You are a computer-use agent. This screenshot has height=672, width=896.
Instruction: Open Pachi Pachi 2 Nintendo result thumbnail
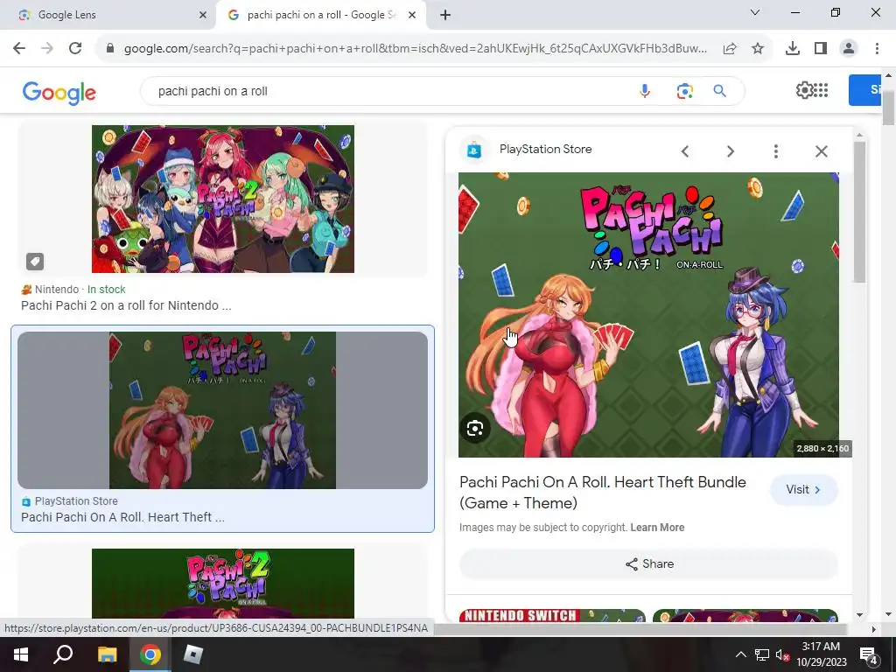pyautogui.click(x=223, y=199)
